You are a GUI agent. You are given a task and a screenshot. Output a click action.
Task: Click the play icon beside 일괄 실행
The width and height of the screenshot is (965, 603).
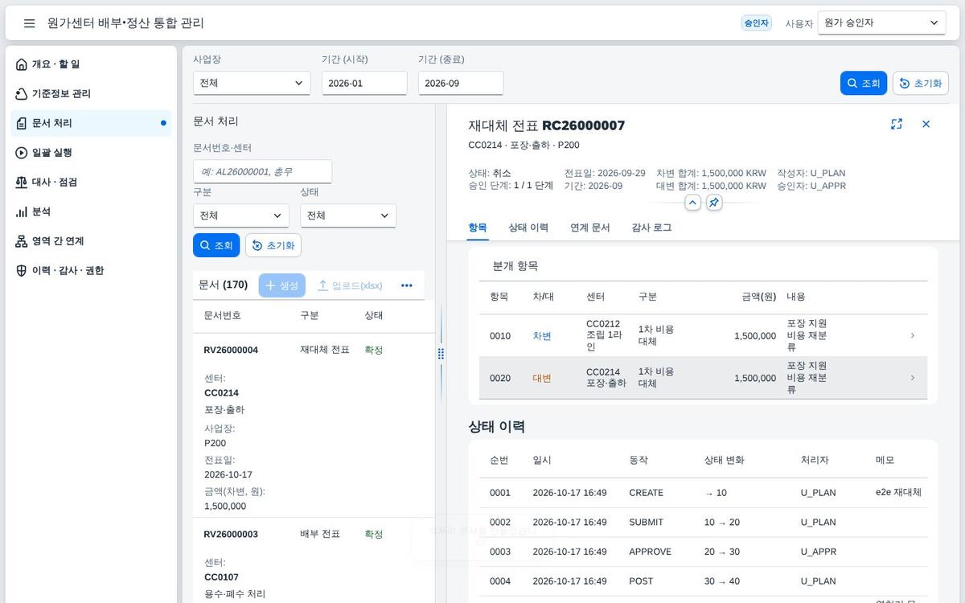pyautogui.click(x=22, y=153)
